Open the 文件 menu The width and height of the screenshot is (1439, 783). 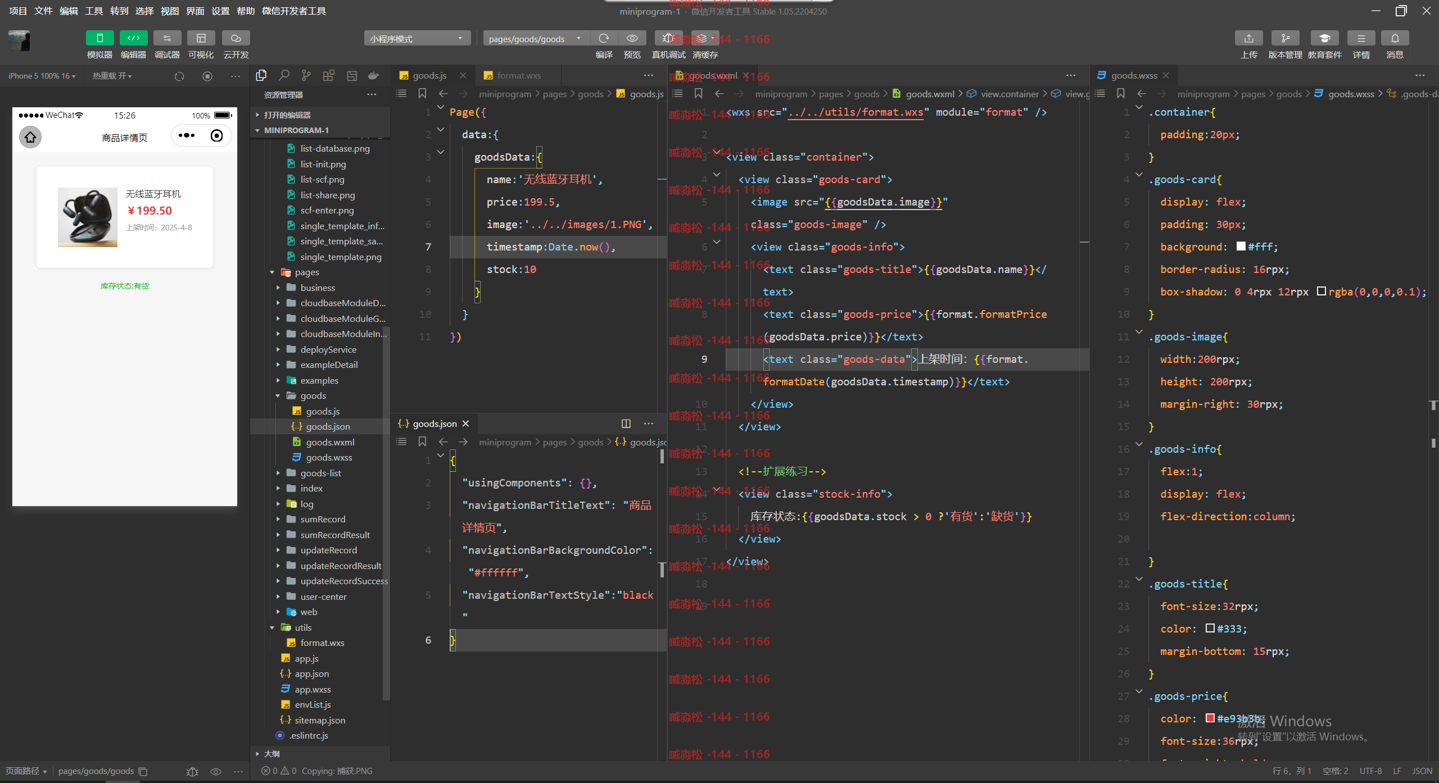tap(43, 11)
